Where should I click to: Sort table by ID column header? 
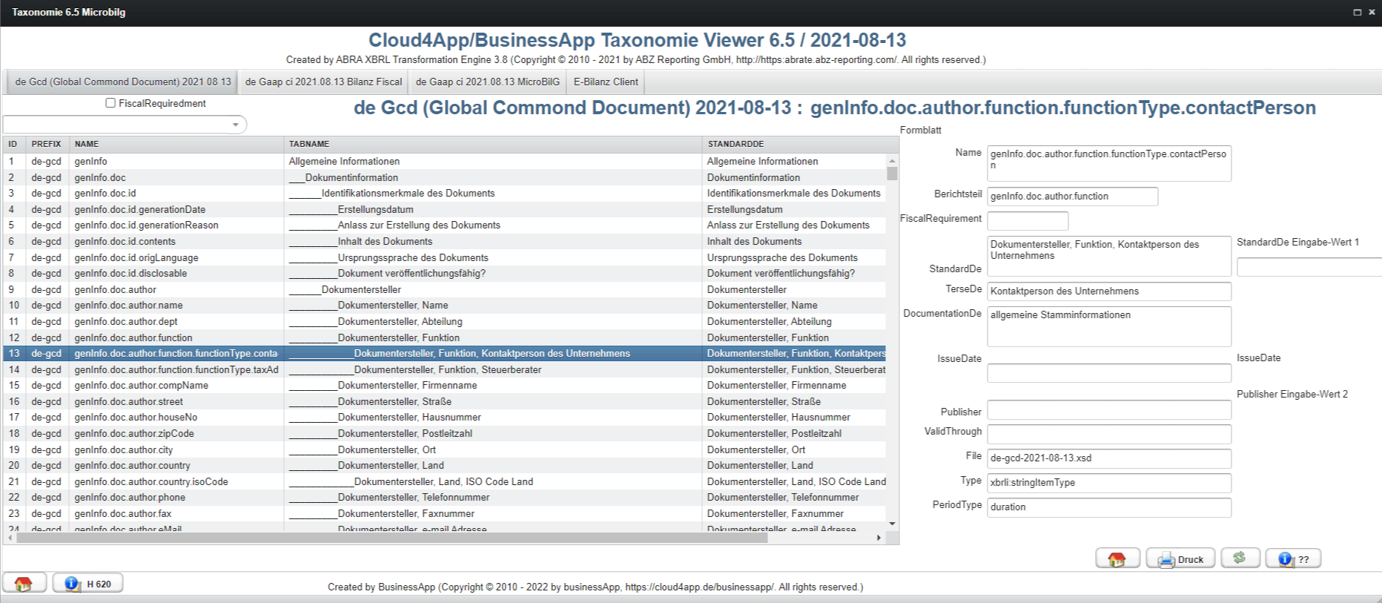14,144
